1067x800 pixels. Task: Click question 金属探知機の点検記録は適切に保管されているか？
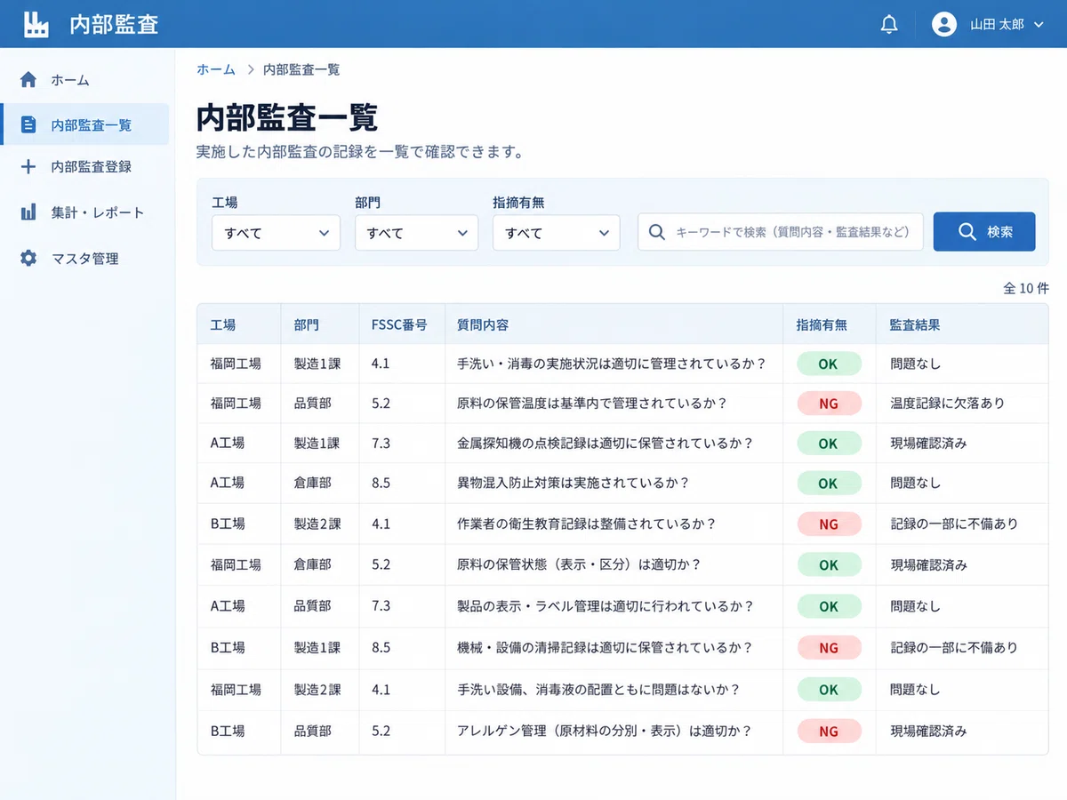606,443
